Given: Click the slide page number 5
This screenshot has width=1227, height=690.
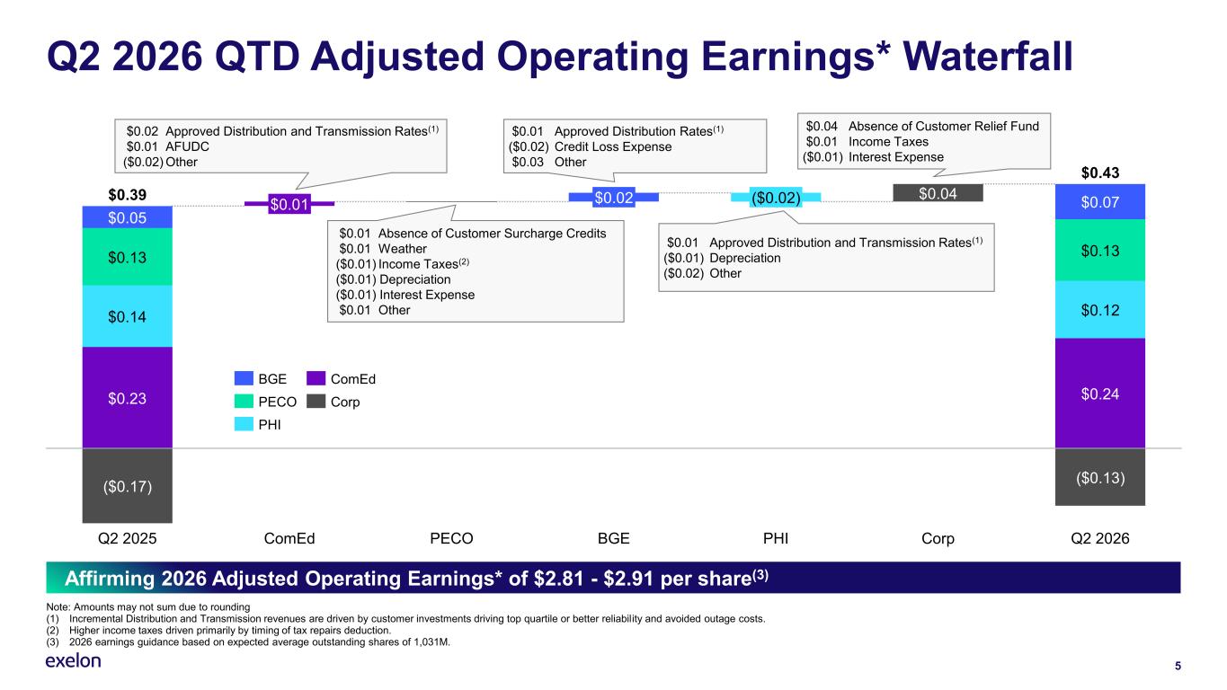Looking at the screenshot, I should tap(1178, 666).
